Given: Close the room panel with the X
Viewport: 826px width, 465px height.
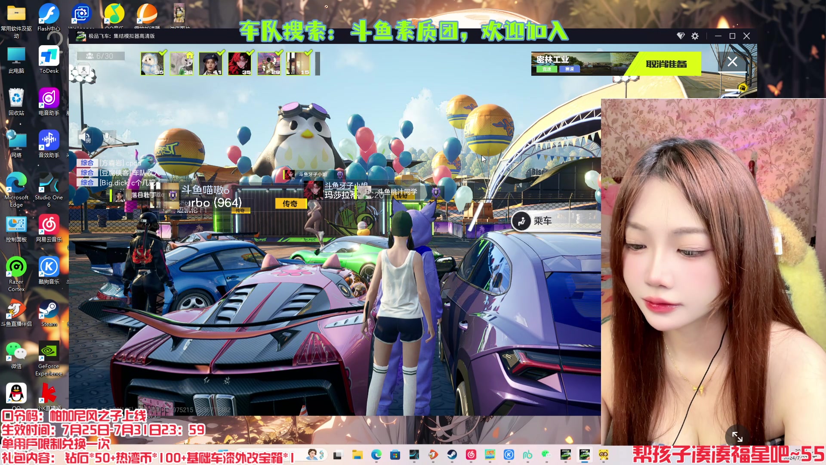Looking at the screenshot, I should tap(732, 62).
